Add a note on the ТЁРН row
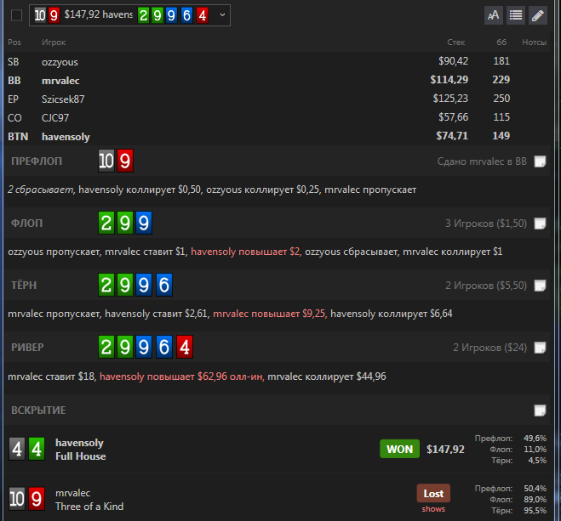Viewport: 561px width, 521px height. (540, 286)
